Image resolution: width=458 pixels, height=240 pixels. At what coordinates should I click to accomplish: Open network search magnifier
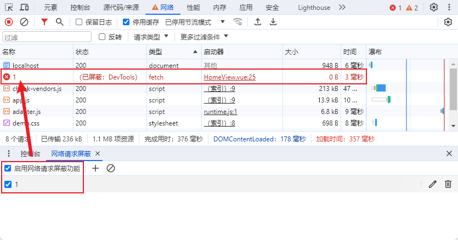[60, 22]
